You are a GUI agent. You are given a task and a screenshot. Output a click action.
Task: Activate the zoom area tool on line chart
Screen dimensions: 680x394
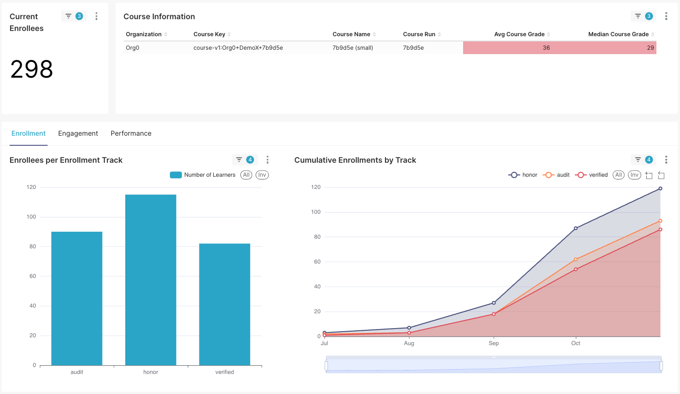(x=649, y=175)
